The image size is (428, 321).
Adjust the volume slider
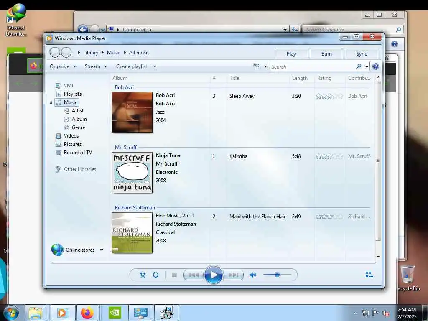coord(278,275)
